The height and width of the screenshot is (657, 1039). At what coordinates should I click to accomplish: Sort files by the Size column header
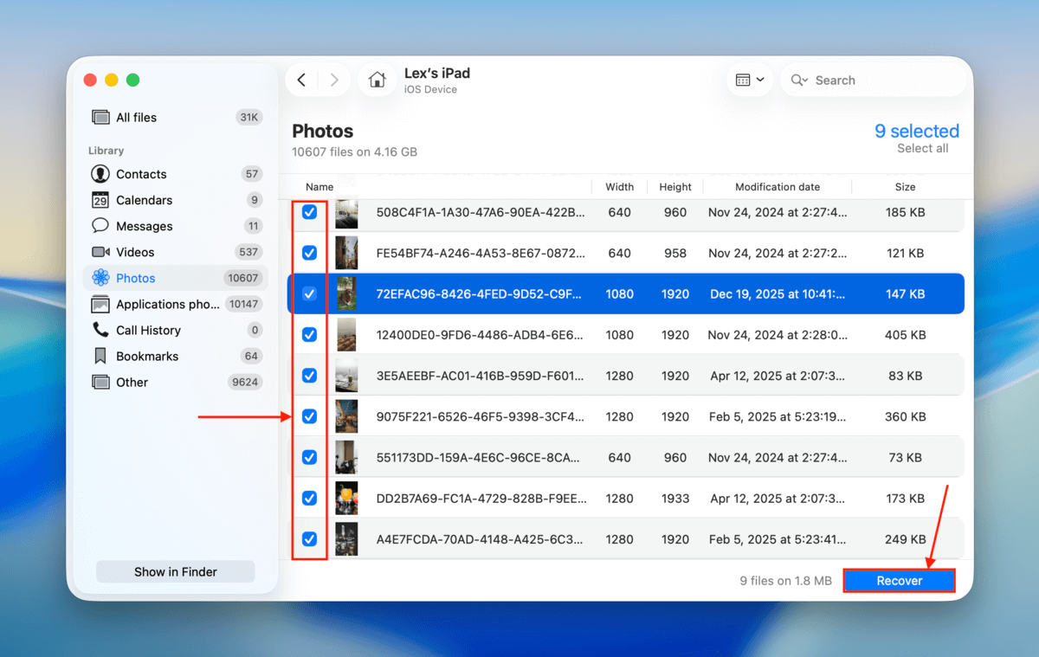coord(905,186)
